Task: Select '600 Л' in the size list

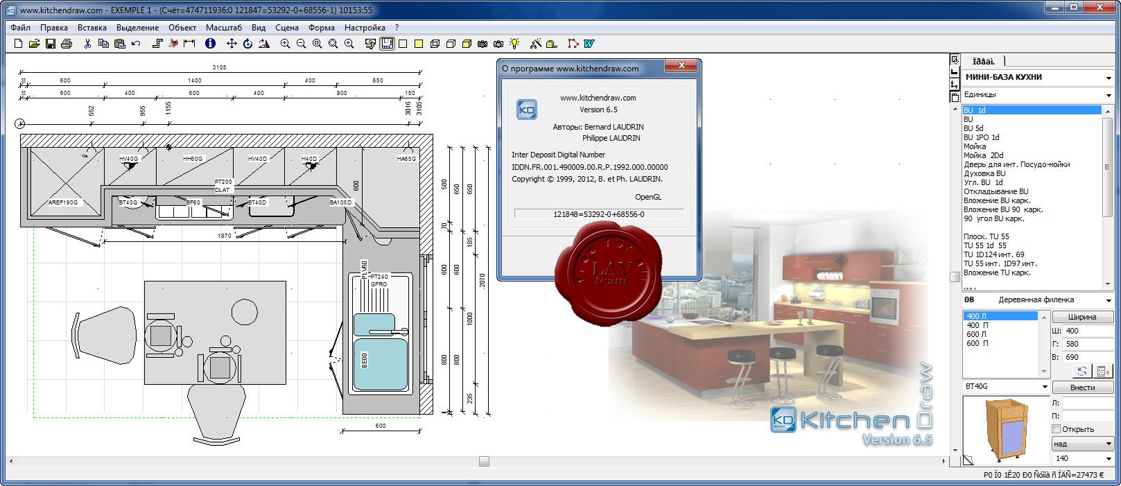Action: coord(977,334)
